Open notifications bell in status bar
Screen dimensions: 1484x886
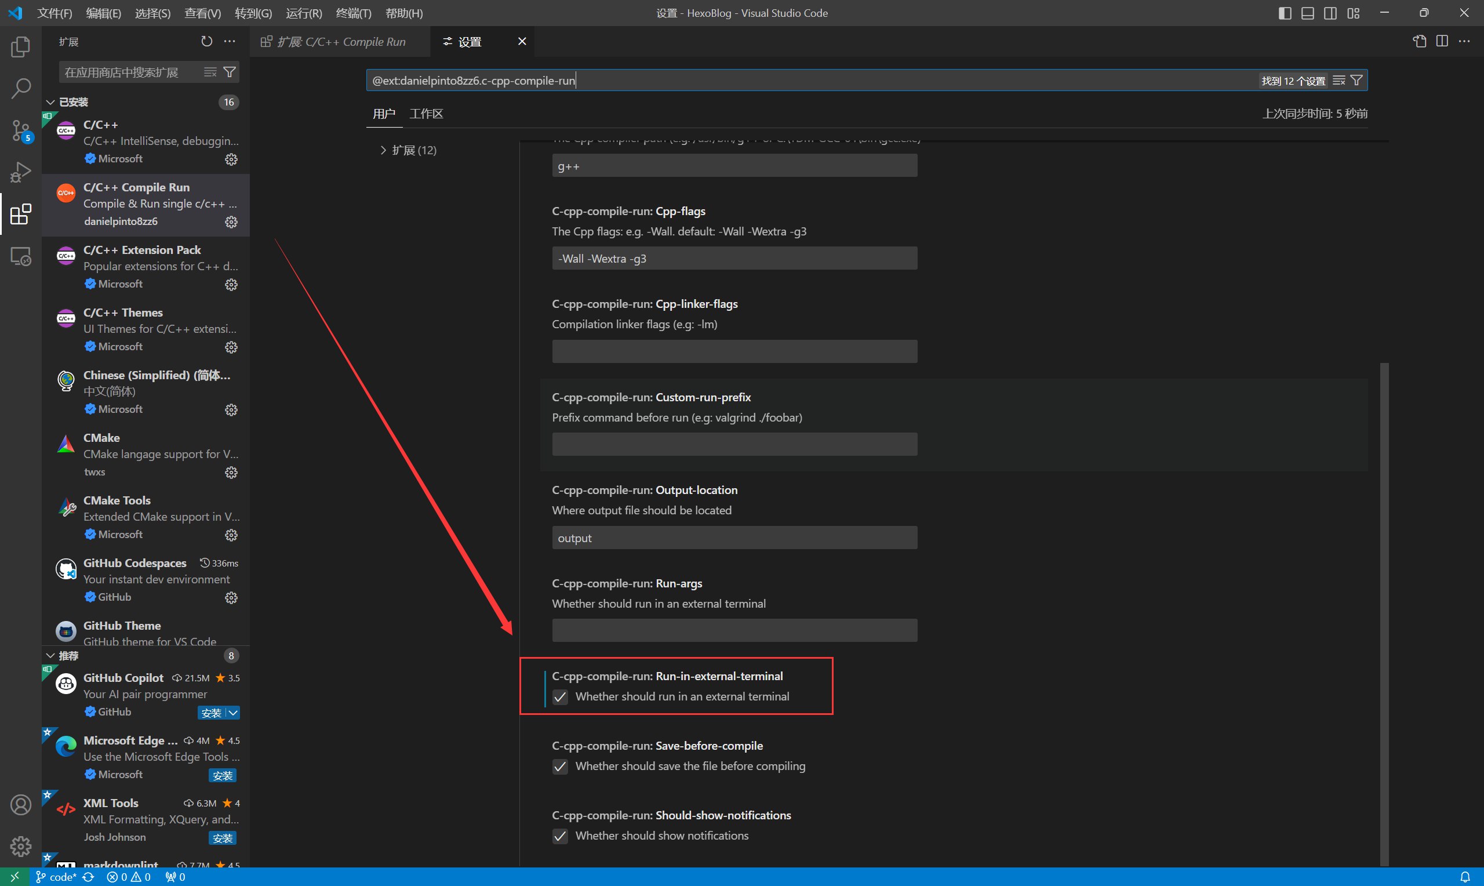point(1465,877)
